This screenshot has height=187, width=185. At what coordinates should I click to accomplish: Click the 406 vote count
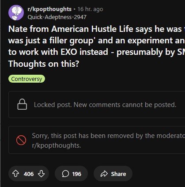pyautogui.click(x=29, y=174)
